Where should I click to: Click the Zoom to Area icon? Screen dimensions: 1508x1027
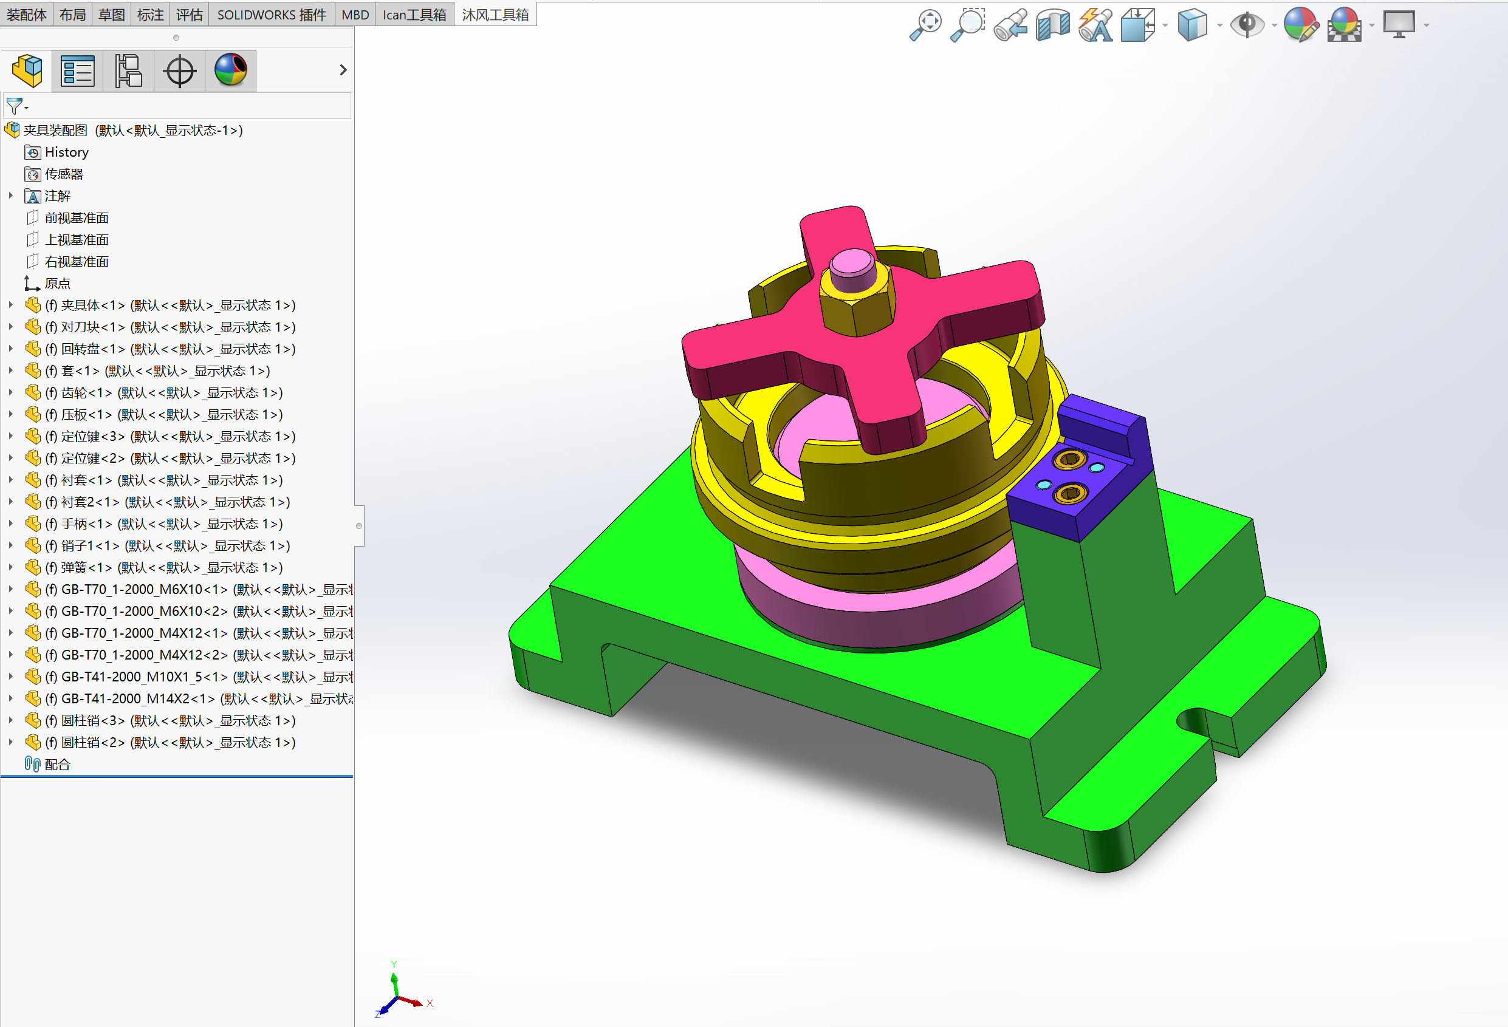[967, 26]
